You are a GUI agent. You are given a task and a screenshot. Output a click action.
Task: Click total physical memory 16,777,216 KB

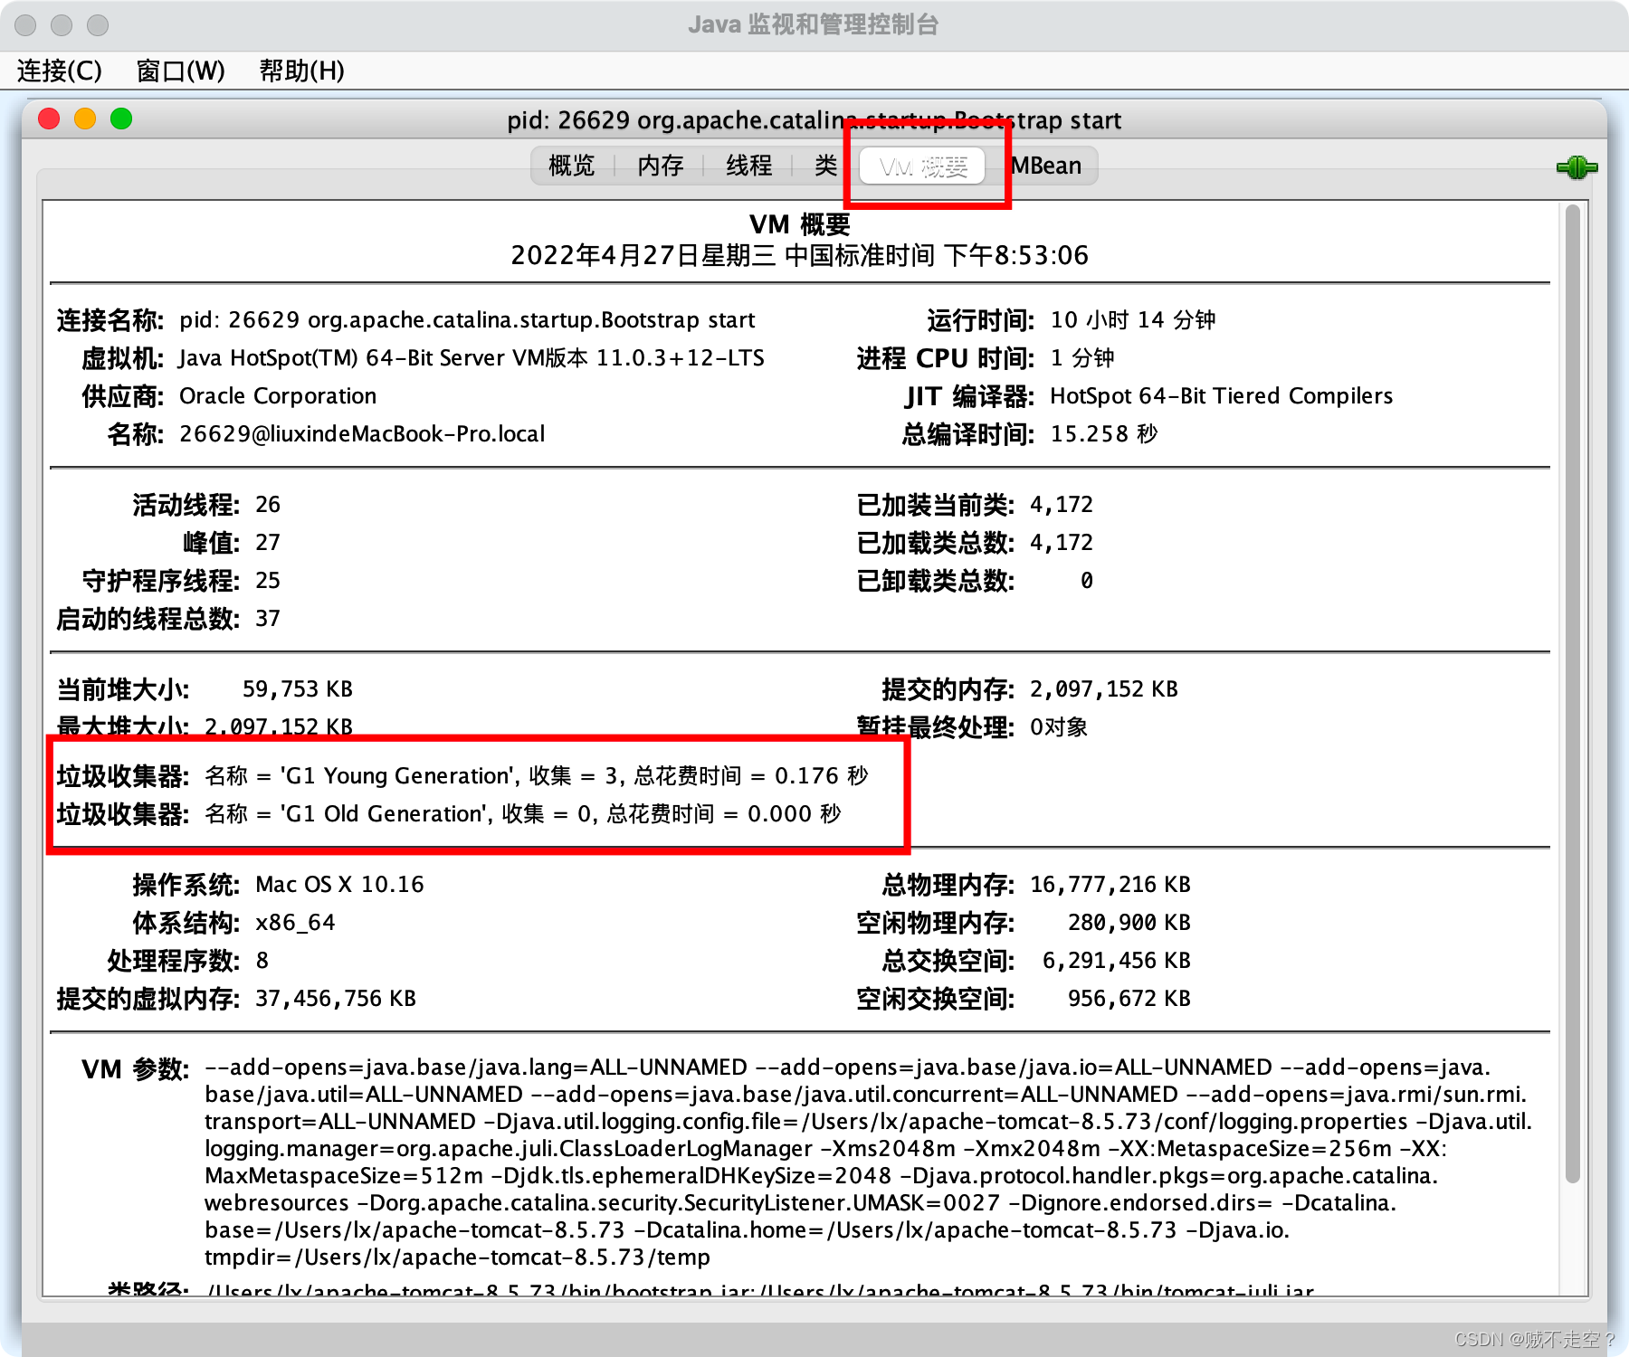pos(1110,885)
